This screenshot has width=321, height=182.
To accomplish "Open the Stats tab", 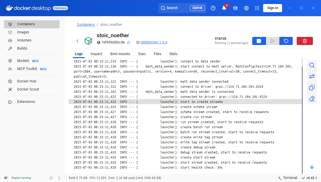I will click(173, 54).
